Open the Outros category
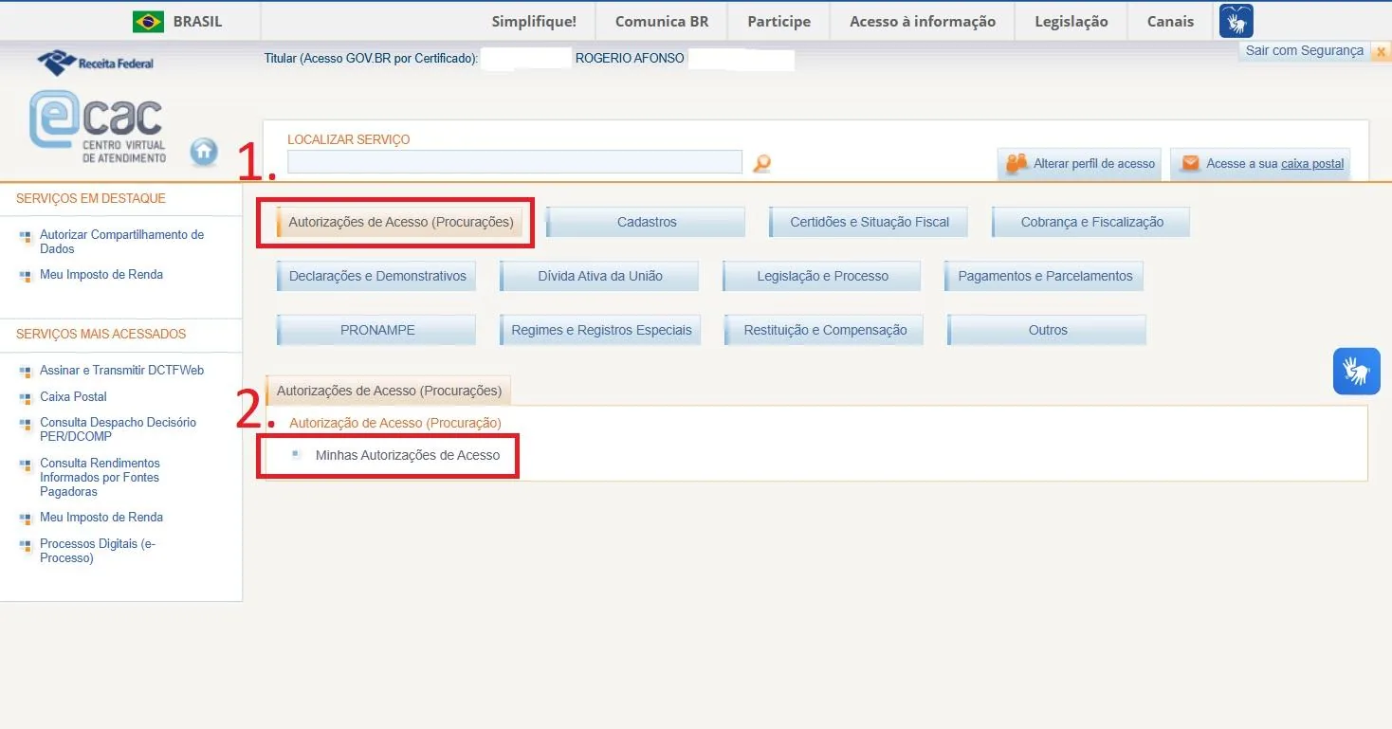The image size is (1392, 729). coord(1047,330)
